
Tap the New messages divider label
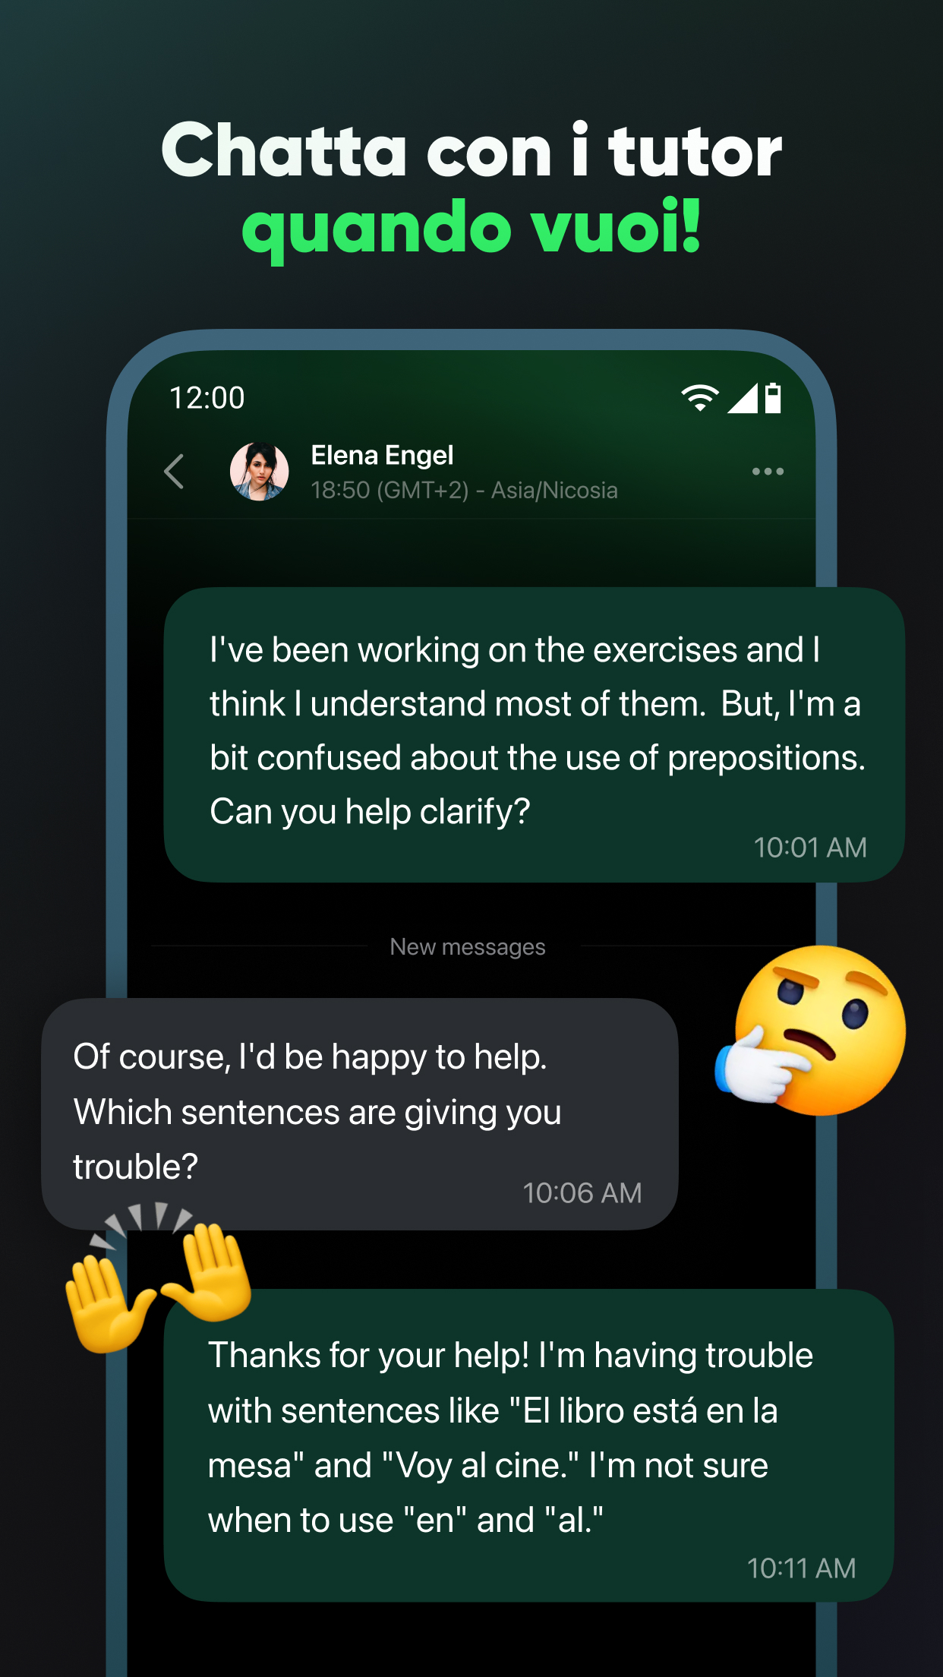(468, 946)
